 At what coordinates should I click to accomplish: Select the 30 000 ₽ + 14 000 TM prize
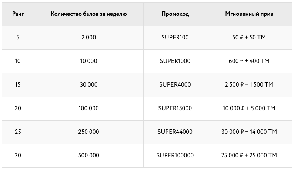[249, 132]
